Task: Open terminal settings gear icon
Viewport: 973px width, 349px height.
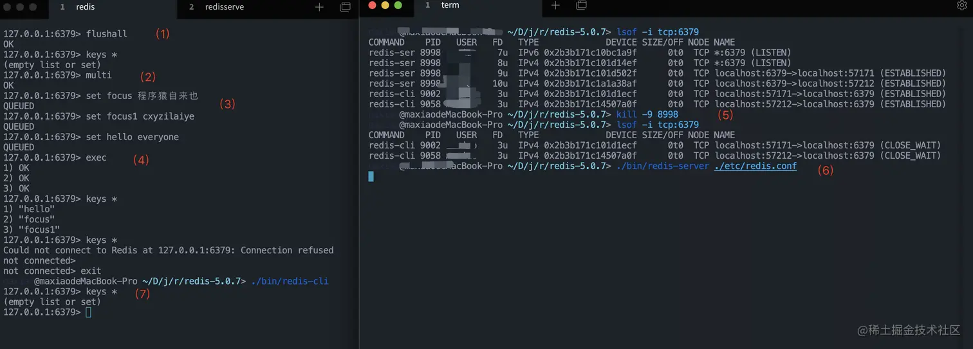Action: pyautogui.click(x=962, y=5)
